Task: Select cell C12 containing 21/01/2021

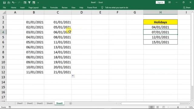Action: coord(58,72)
